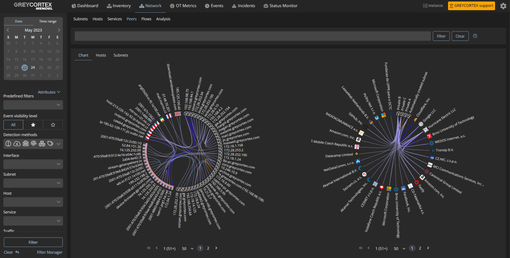This screenshot has height=258, width=510.
Task: Open the OT Metrics menu
Action: (184, 6)
